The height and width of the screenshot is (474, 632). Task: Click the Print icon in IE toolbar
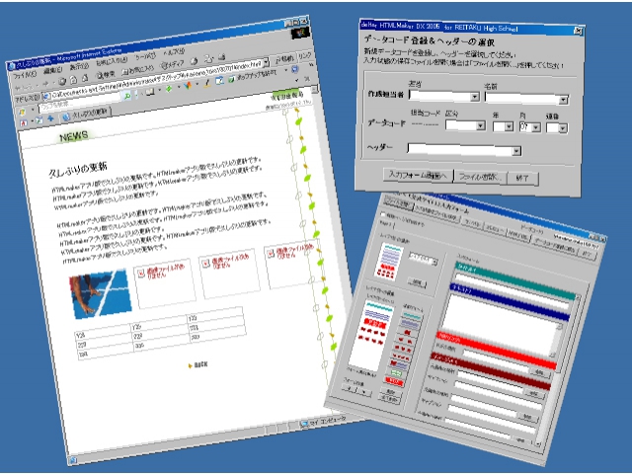pyautogui.click(x=221, y=57)
